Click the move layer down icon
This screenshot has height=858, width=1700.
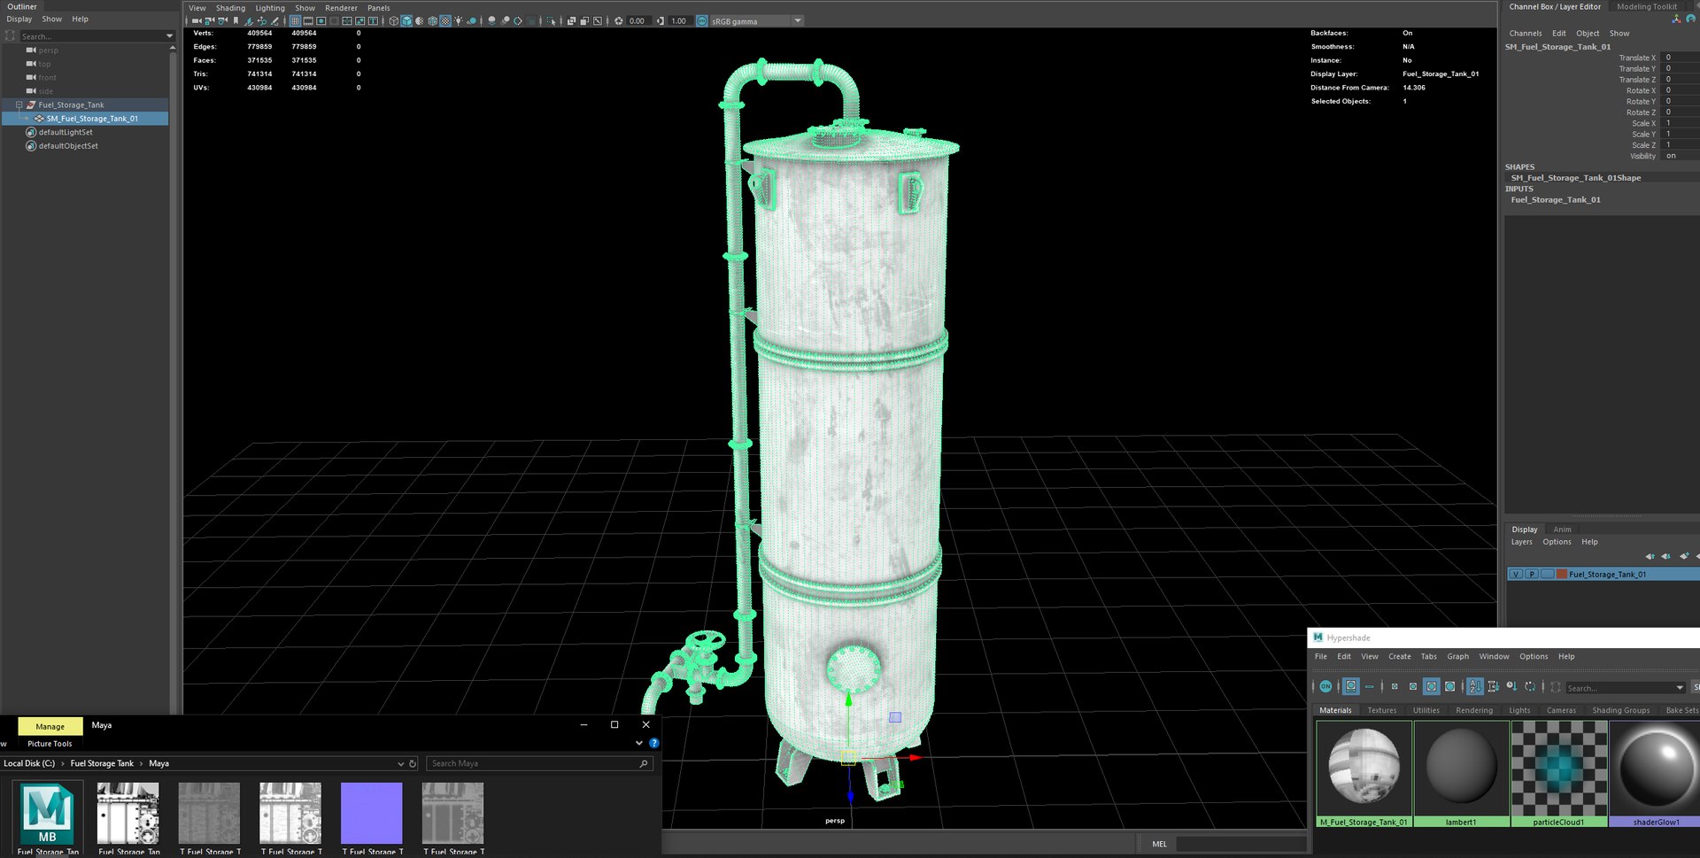pos(1666,556)
